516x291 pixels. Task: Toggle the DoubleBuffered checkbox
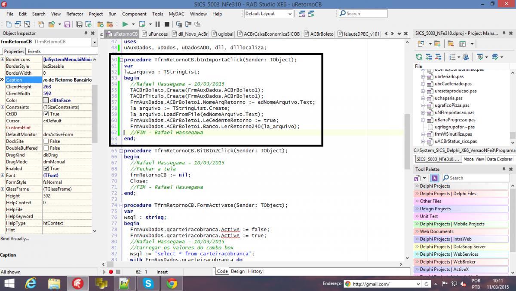coord(46,148)
